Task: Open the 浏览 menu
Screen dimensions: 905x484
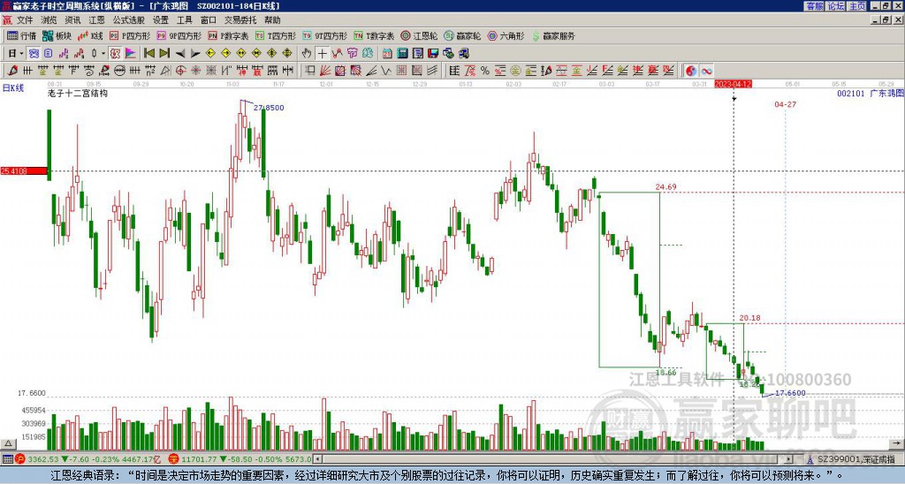Action: (x=49, y=20)
